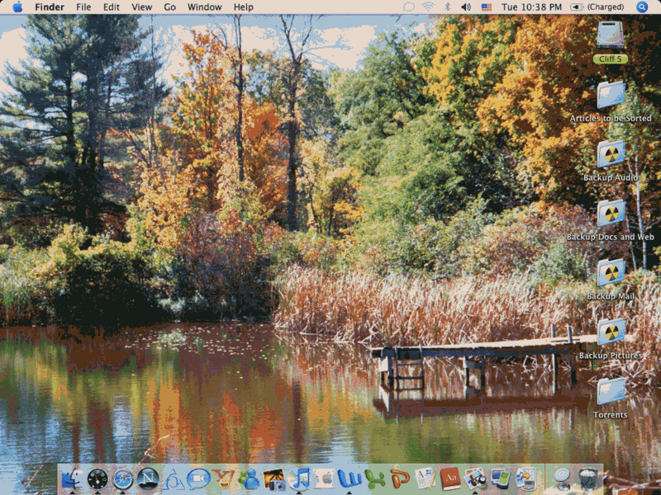Open the Help menu
Image resolution: width=661 pixels, height=495 pixels.
click(x=243, y=7)
